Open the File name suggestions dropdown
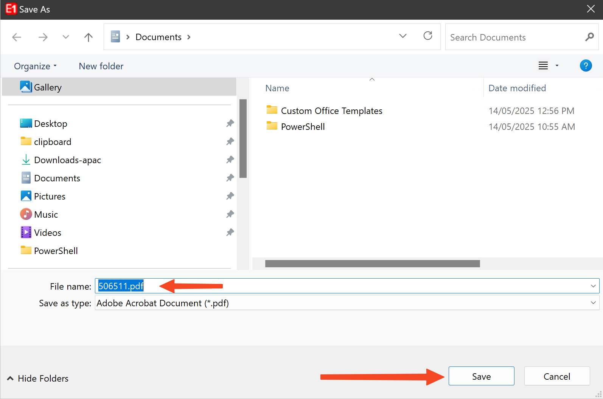This screenshot has height=399, width=603. [x=593, y=286]
